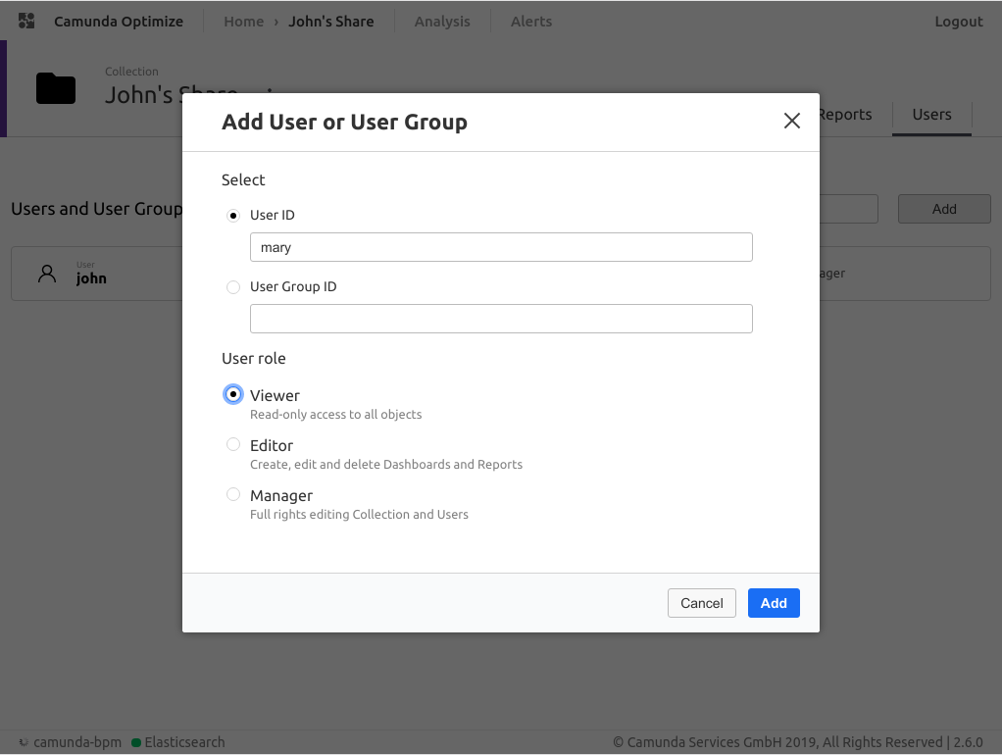Open the Analysis menu item
This screenshot has width=1002, height=755.
pyautogui.click(x=442, y=22)
